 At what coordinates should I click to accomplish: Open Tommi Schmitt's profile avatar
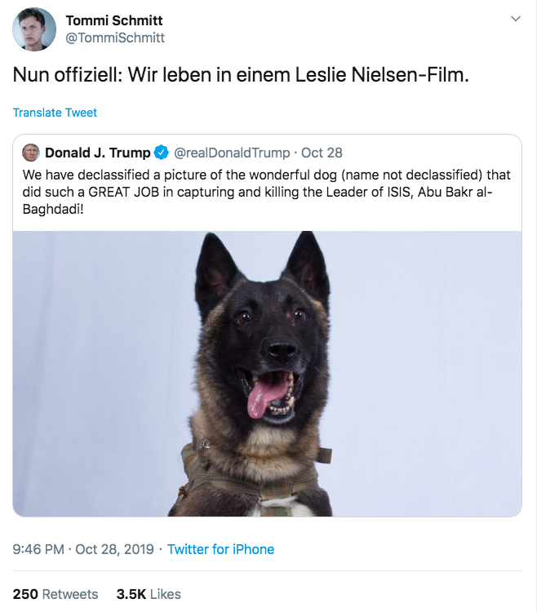tap(34, 29)
